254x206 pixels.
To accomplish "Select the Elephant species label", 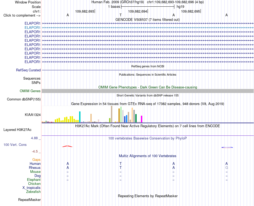I will pyautogui.click(x=34, y=180).
